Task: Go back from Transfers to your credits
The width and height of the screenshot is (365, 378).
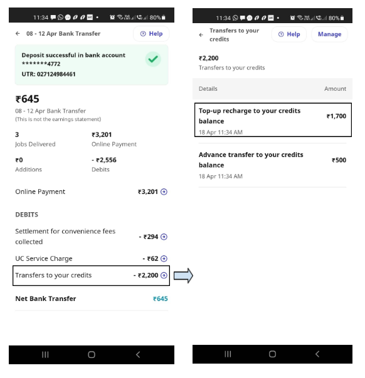Action: (201, 35)
